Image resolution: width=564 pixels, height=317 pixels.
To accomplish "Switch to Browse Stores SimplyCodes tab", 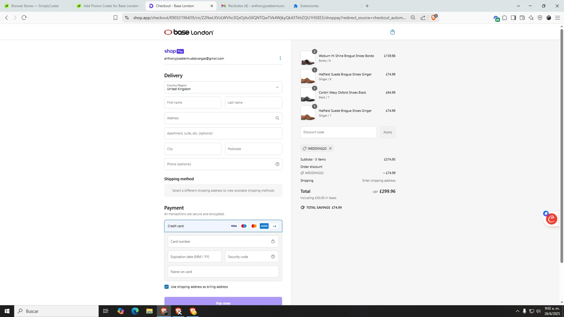I will [36, 6].
